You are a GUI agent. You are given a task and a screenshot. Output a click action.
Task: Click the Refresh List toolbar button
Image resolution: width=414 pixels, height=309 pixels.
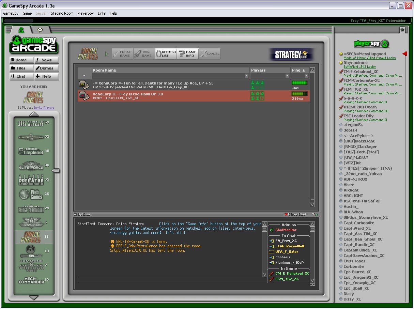tap(166, 54)
